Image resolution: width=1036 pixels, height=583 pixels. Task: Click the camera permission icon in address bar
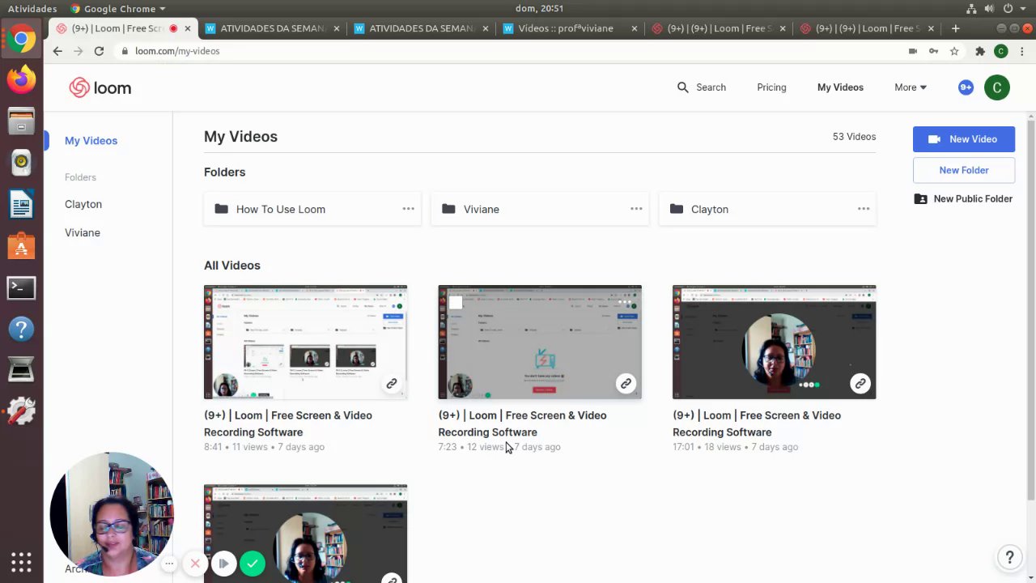pos(913,51)
